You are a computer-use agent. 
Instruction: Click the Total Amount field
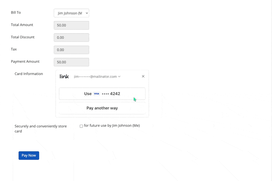(x=71, y=25)
